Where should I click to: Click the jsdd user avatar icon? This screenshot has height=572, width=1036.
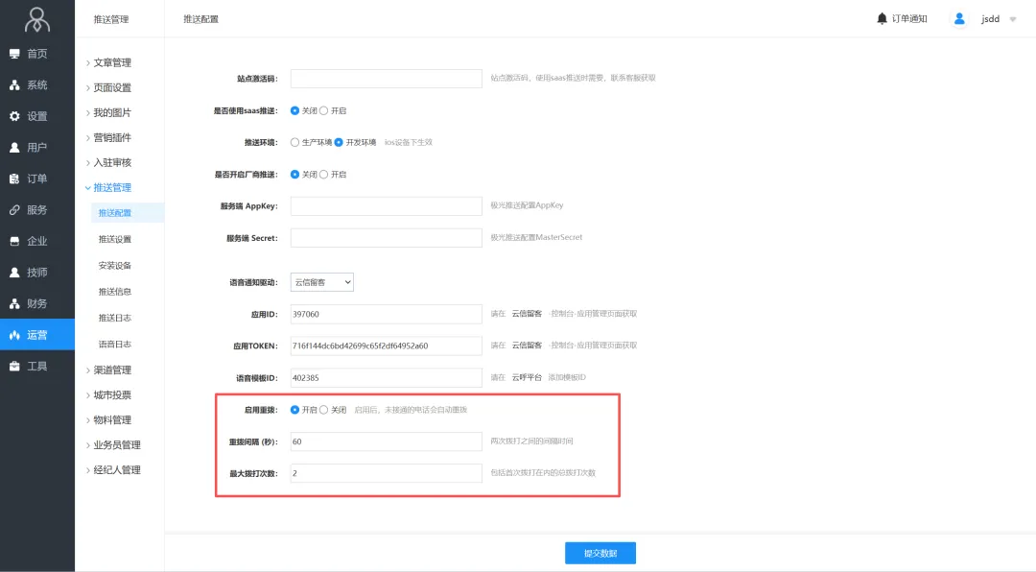tap(958, 18)
